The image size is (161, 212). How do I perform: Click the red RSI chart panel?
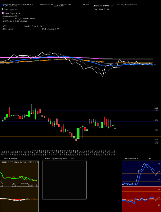coord(141,199)
